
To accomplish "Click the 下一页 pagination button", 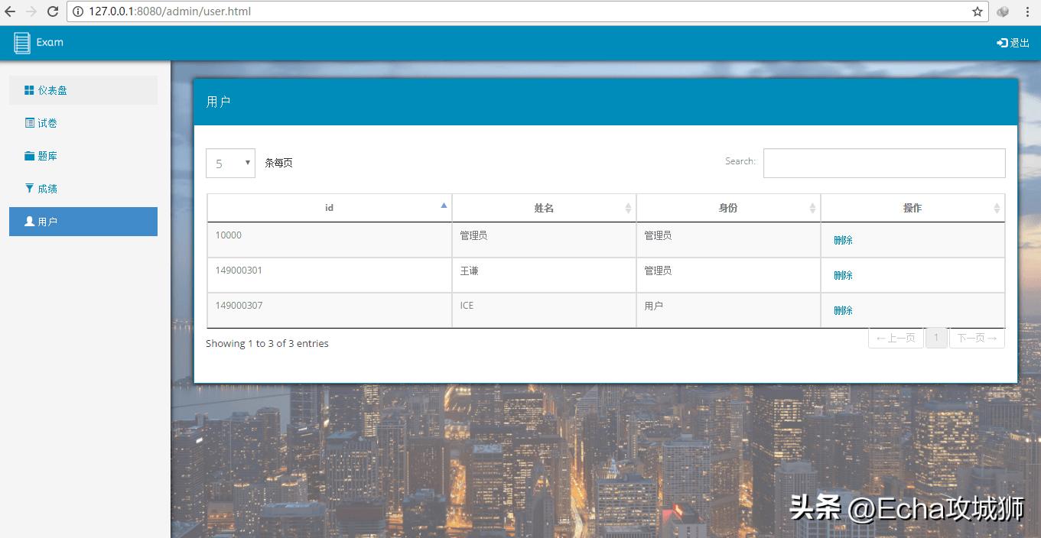I will tap(977, 337).
